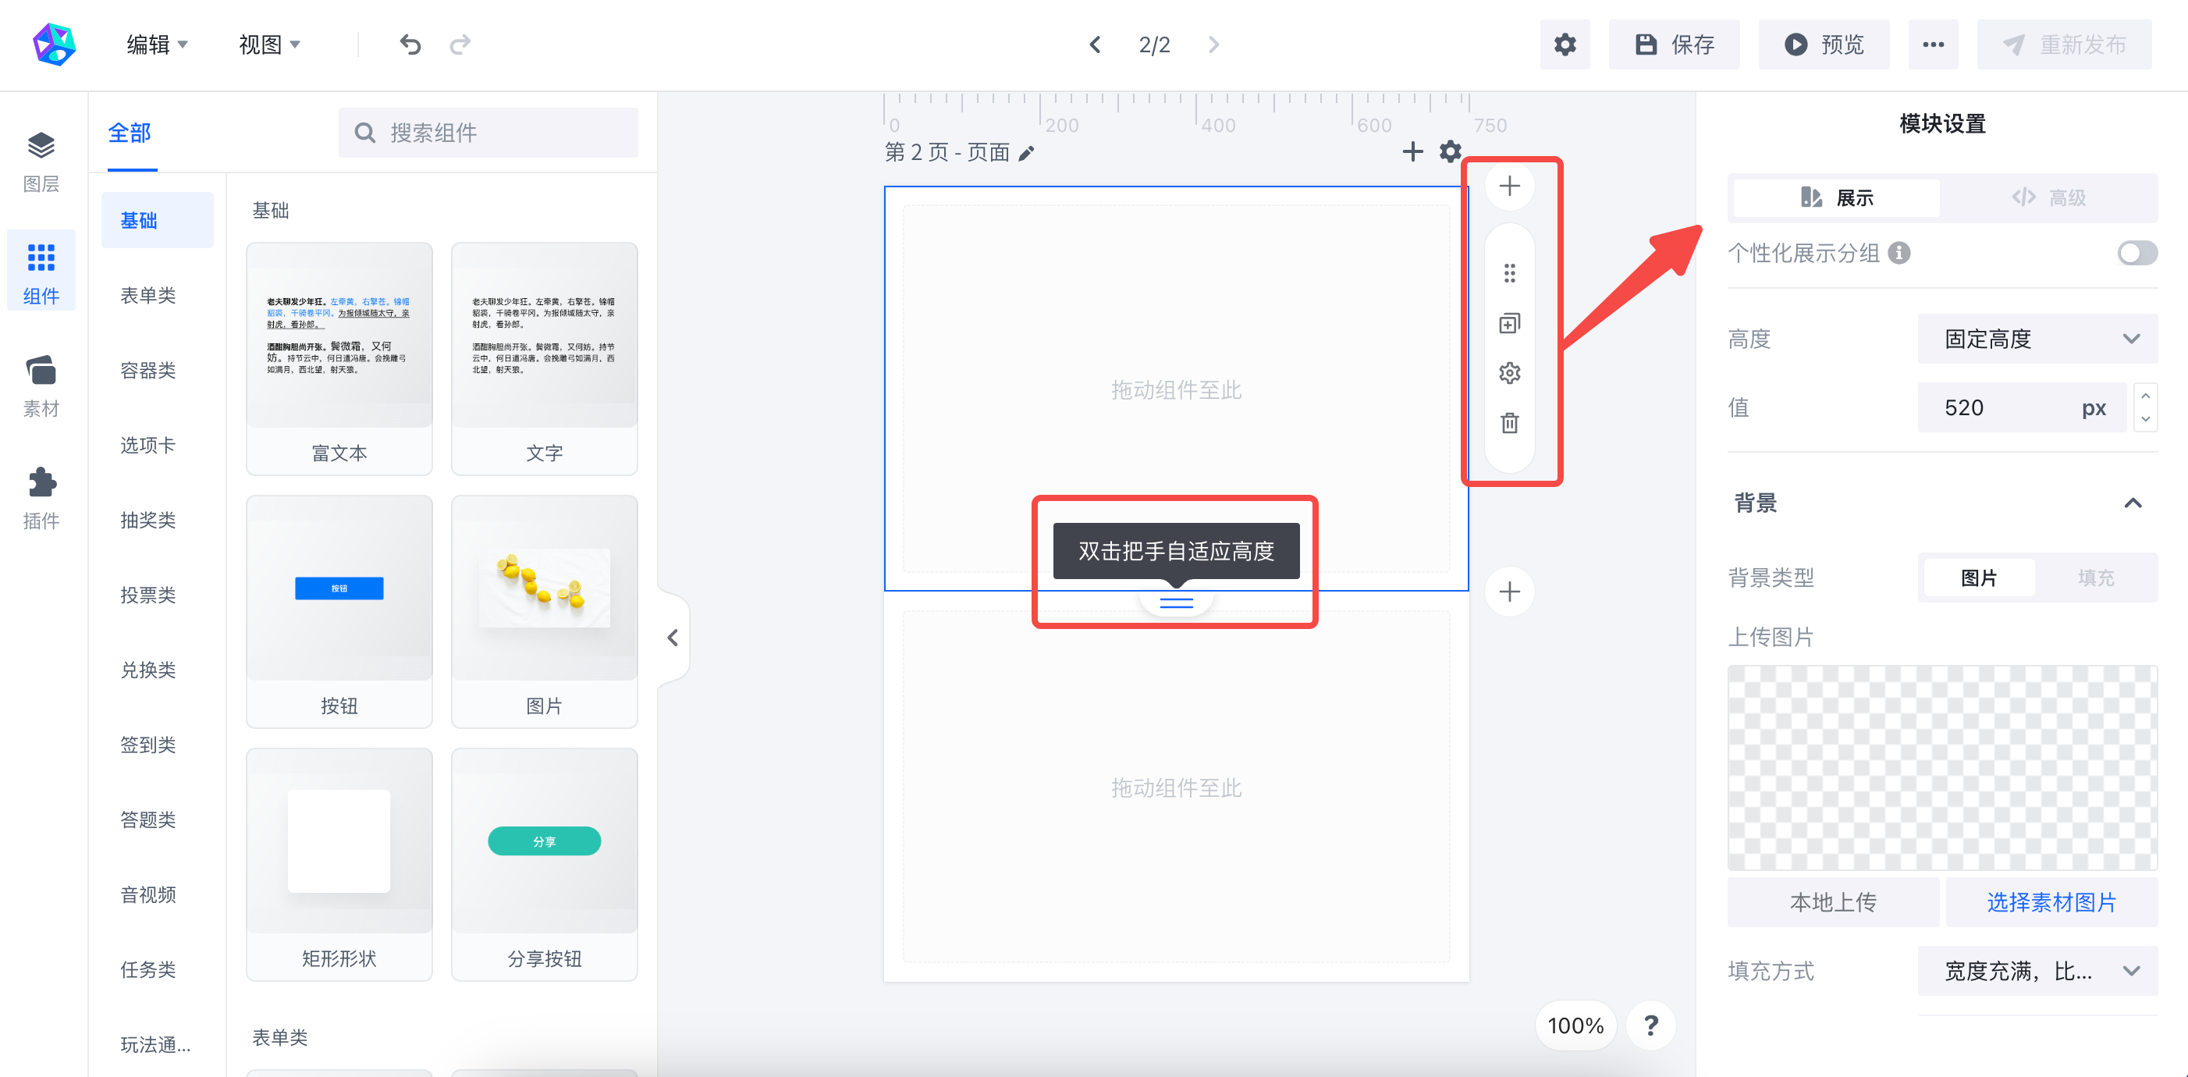
Task: Select 基础 category
Action: [158, 220]
